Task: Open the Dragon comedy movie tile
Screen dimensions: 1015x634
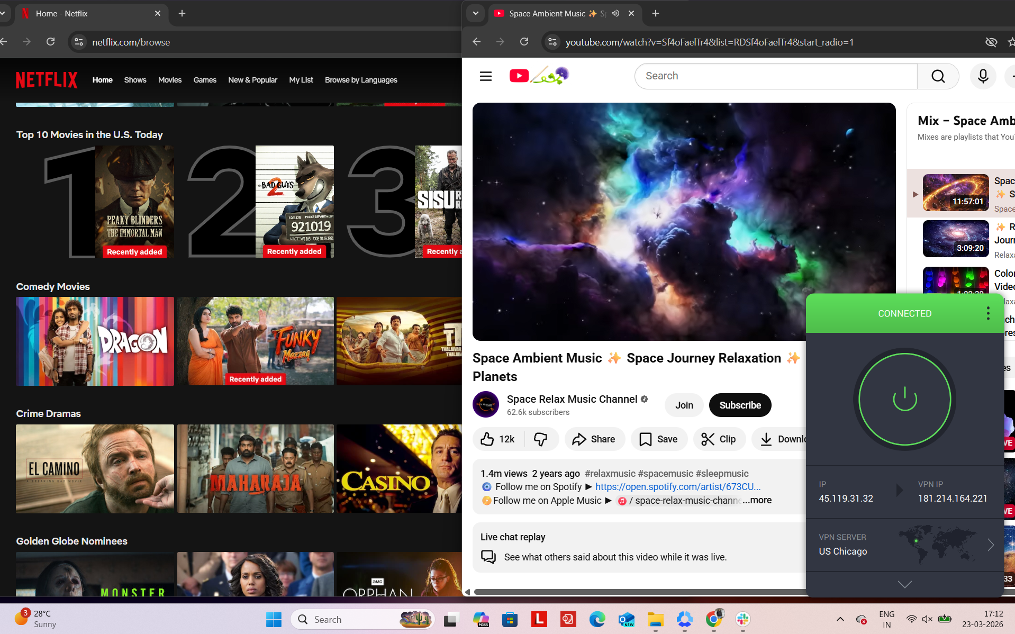Action: (x=95, y=341)
